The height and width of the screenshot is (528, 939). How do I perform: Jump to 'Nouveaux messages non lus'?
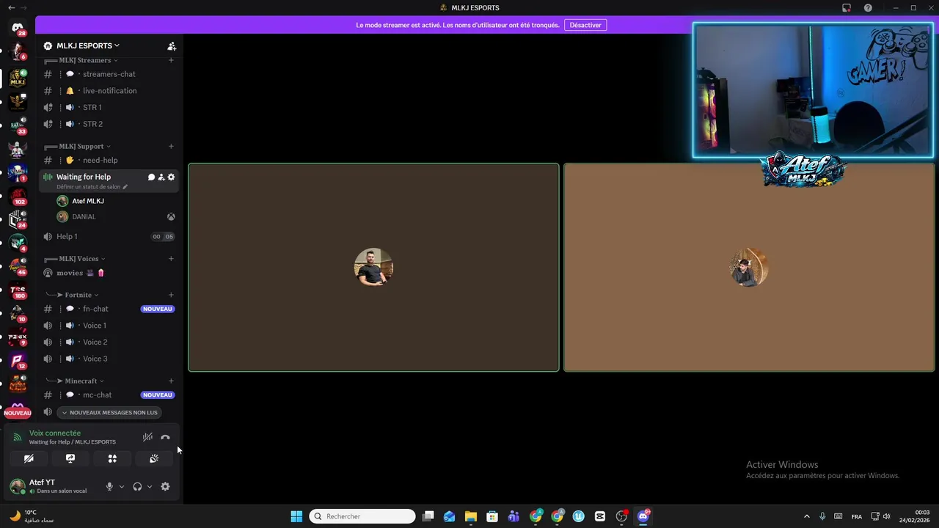[x=109, y=412]
